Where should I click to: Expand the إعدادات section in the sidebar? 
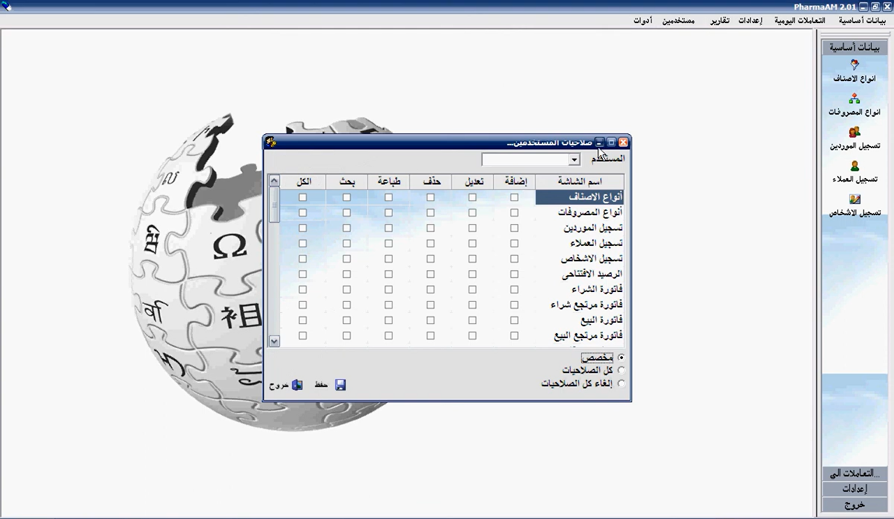[x=854, y=488]
